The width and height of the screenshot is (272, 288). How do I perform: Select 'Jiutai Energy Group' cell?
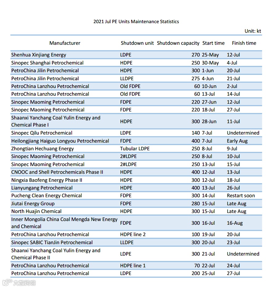pos(33,204)
